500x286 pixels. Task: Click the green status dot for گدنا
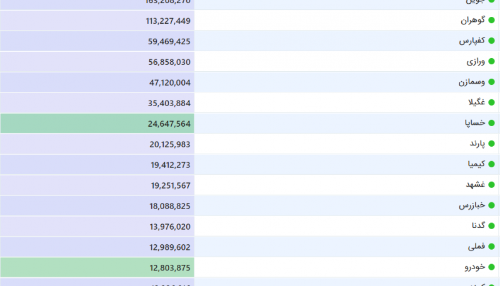click(x=491, y=226)
